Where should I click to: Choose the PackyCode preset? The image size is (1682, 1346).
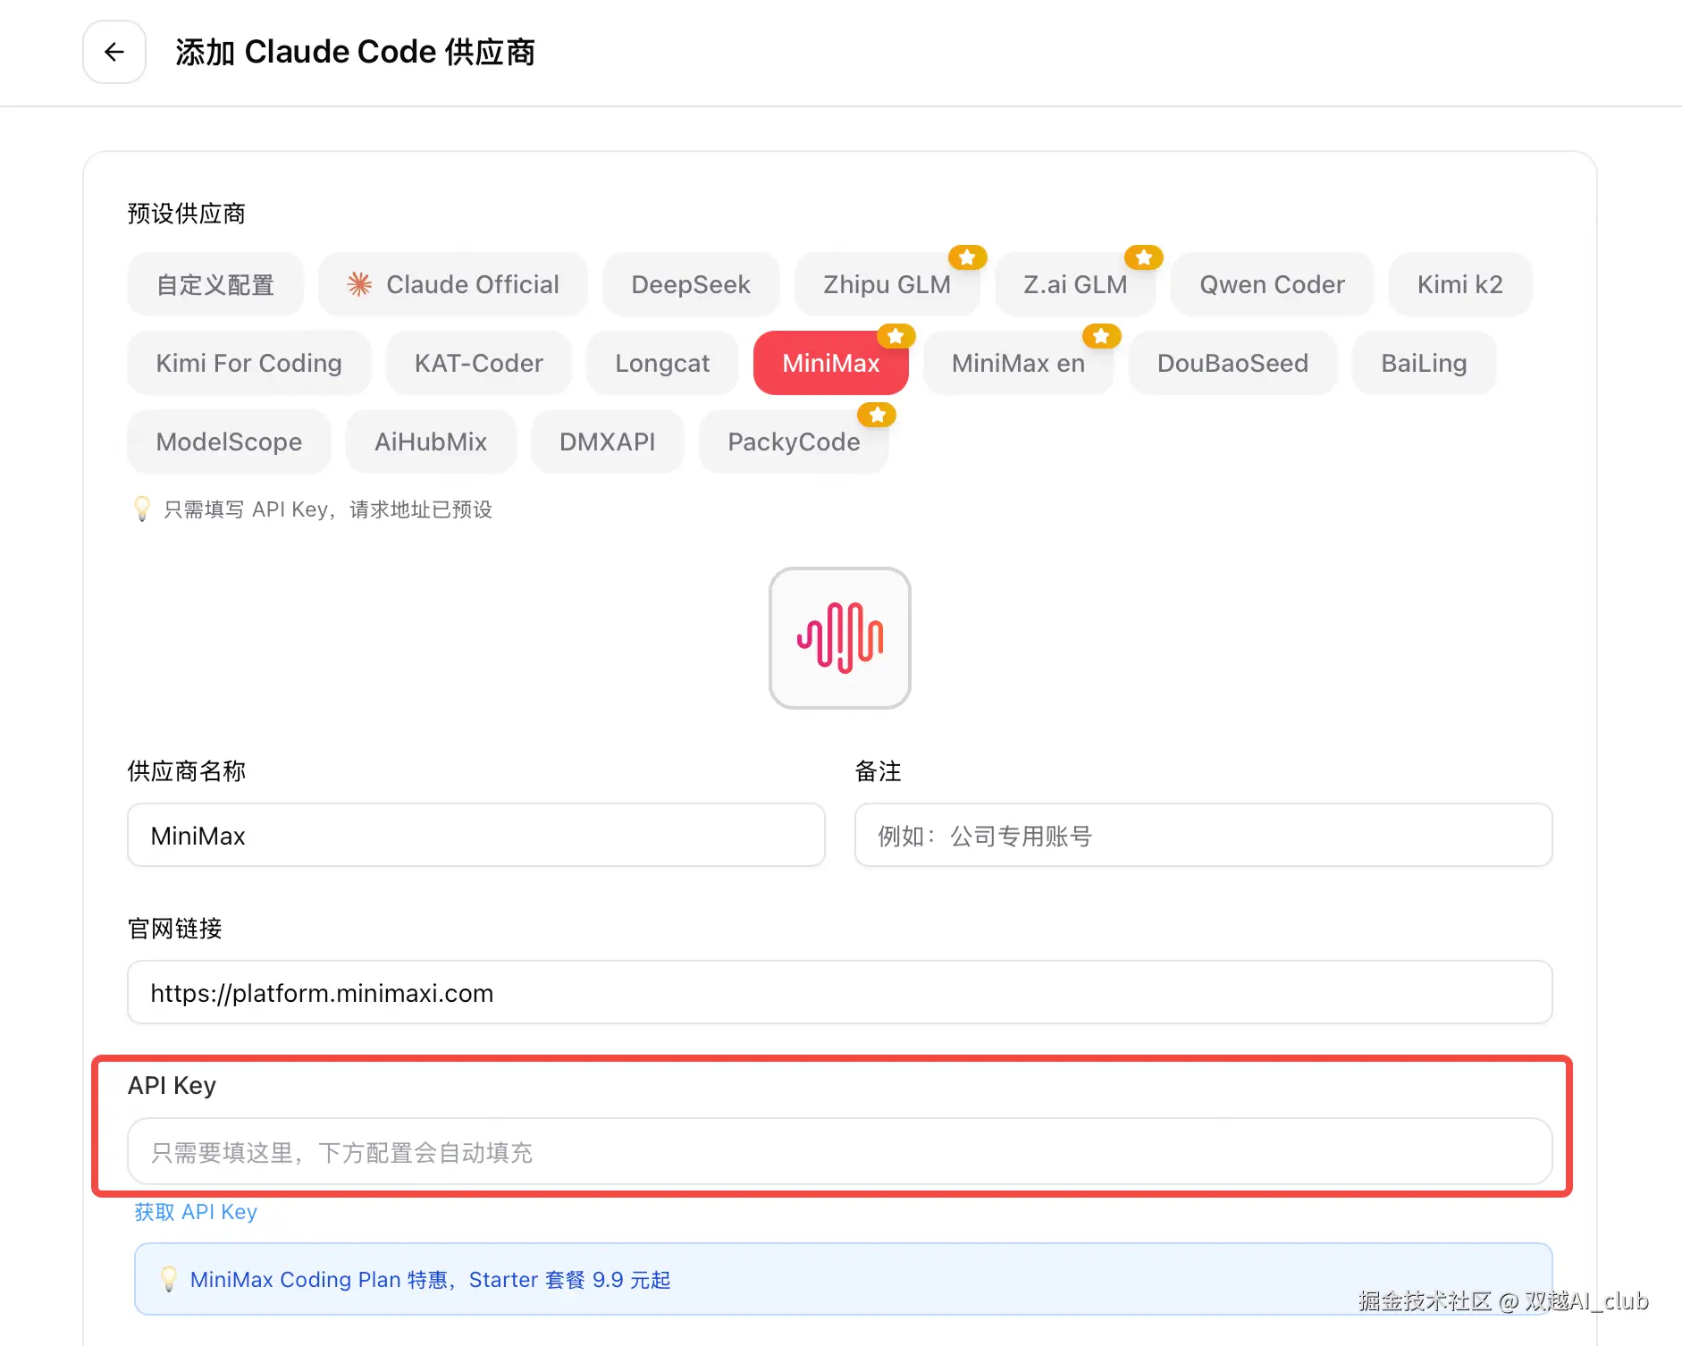click(794, 442)
